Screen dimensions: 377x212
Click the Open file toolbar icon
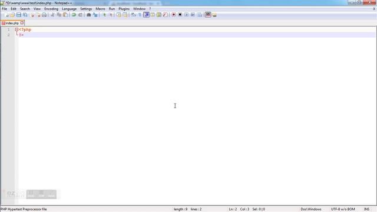point(12,15)
